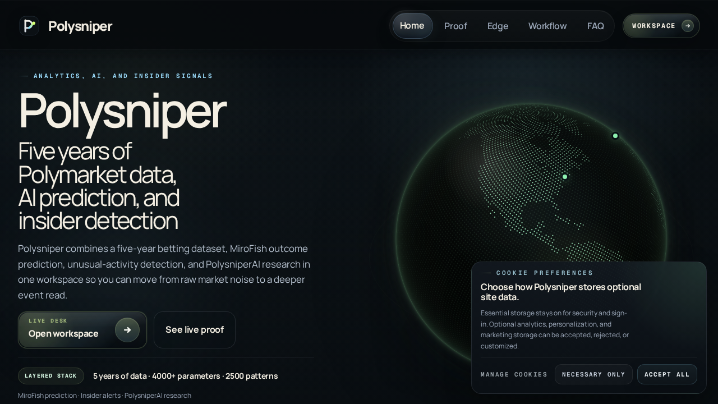
Task: Open the Edge nav item
Action: [498, 26]
